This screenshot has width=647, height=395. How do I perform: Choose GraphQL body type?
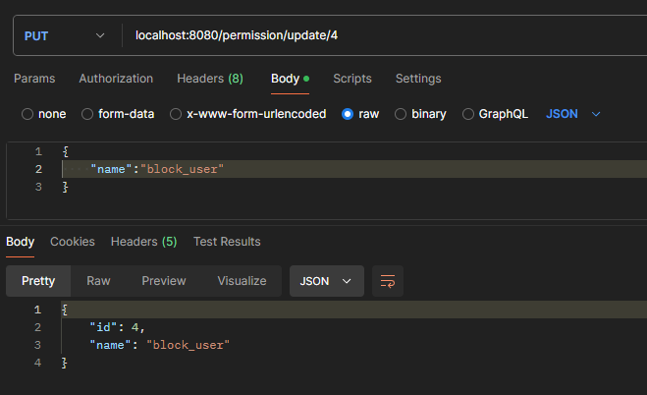(467, 114)
